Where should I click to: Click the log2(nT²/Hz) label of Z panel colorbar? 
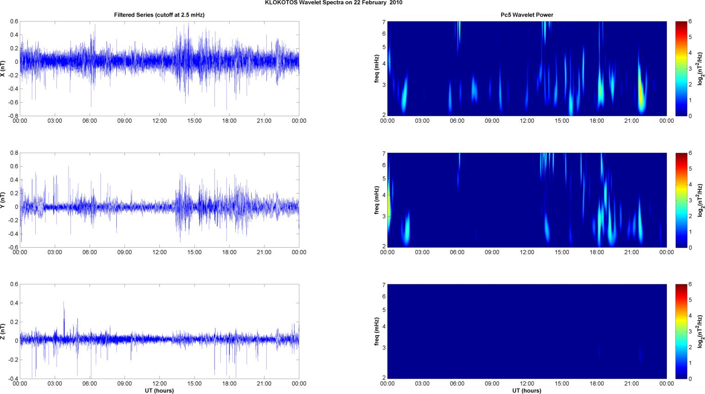point(701,331)
